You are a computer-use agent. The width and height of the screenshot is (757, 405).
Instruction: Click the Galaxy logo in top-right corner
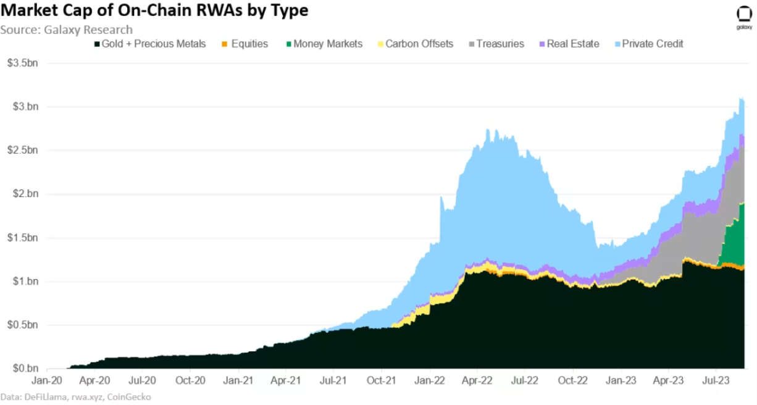(x=743, y=17)
